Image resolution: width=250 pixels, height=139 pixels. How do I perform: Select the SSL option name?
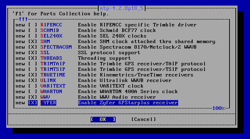click(x=45, y=53)
